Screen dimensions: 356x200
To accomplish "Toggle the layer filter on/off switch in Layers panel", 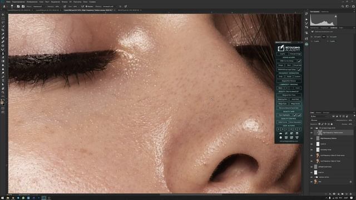I will (355, 116).
